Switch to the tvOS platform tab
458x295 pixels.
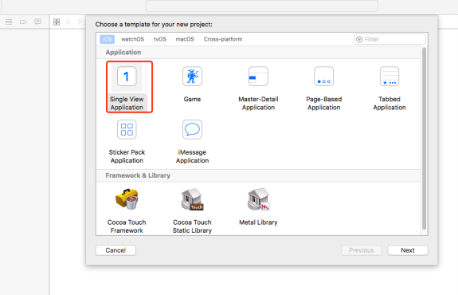[160, 39]
